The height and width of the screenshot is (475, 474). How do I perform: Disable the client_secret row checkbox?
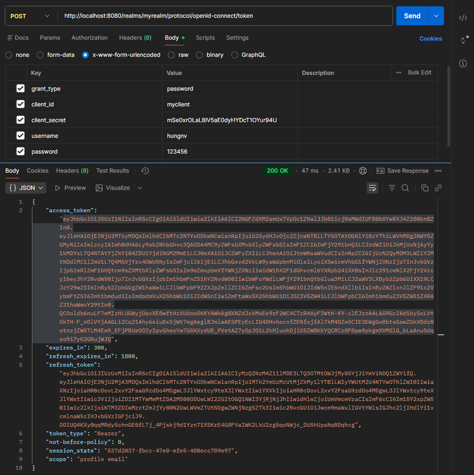pos(21,121)
